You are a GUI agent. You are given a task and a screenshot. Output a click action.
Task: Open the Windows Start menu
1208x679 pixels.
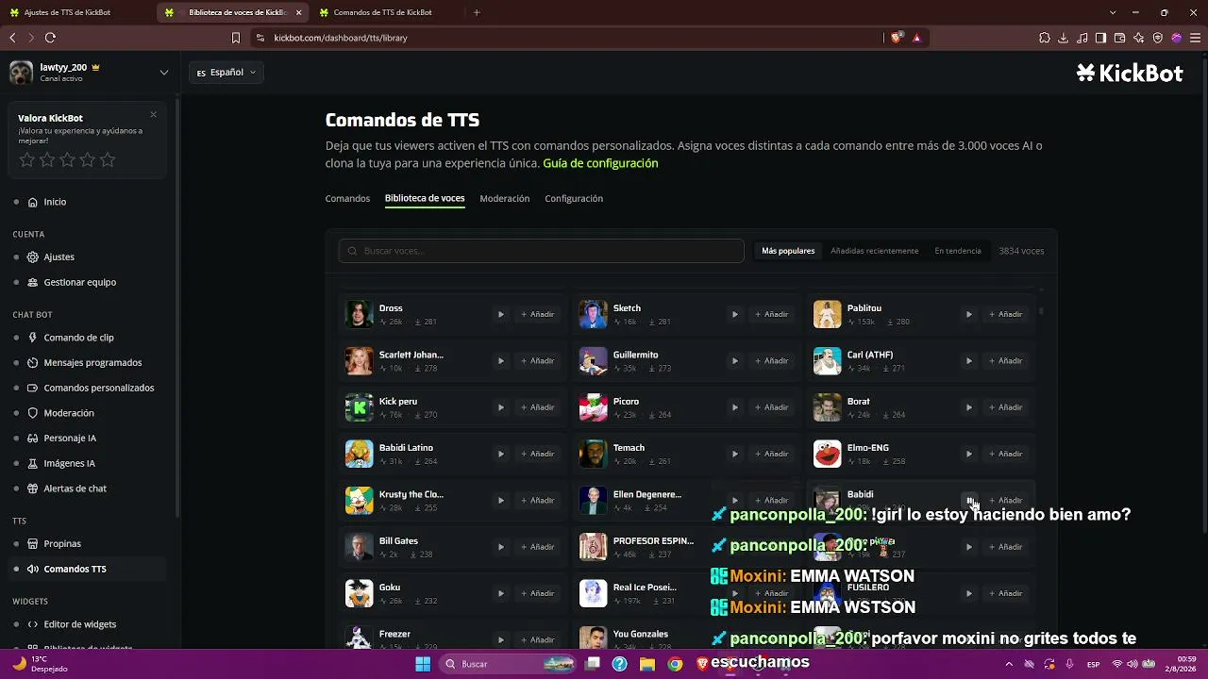[x=423, y=664]
